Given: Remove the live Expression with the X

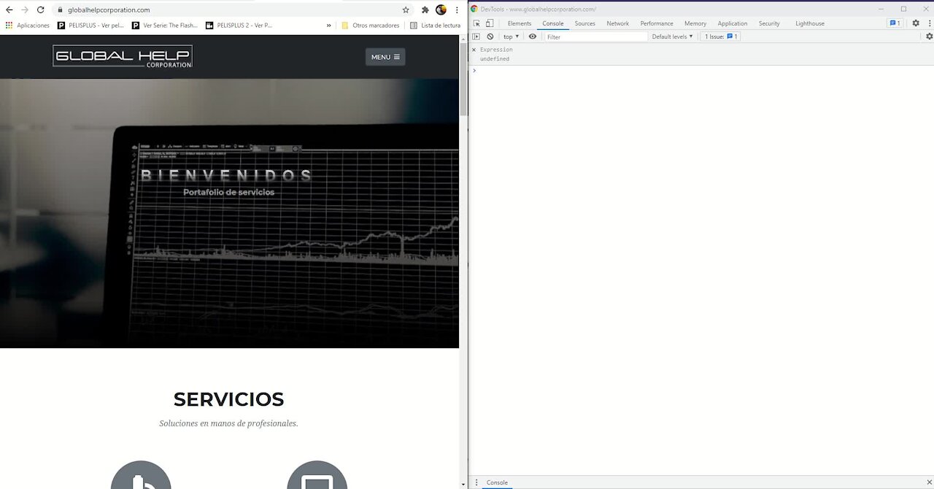Looking at the screenshot, I should (x=474, y=50).
